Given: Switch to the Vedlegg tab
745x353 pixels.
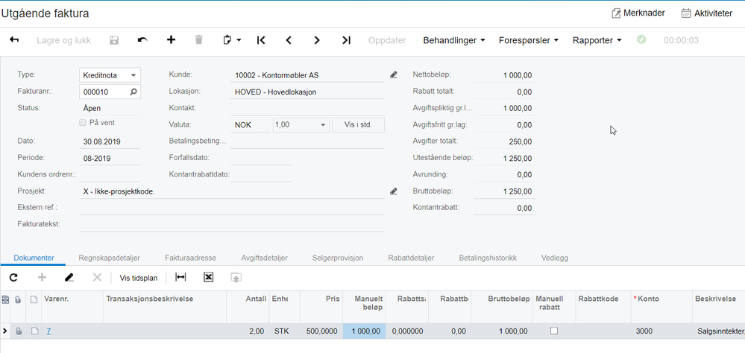Looking at the screenshot, I should click(x=555, y=258).
